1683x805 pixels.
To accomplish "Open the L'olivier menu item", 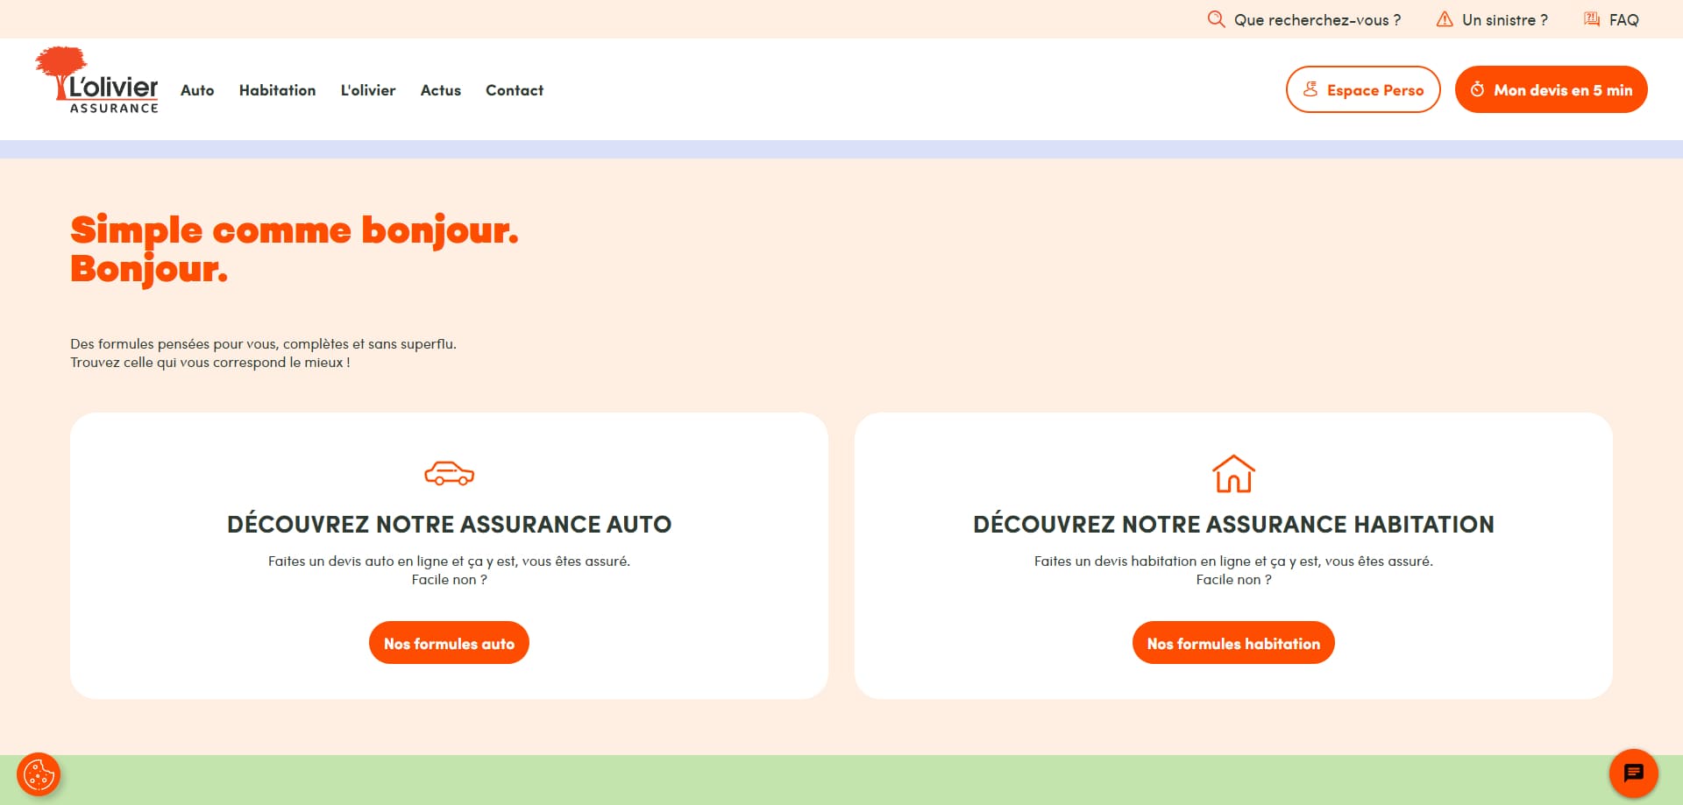I will pyautogui.click(x=368, y=90).
